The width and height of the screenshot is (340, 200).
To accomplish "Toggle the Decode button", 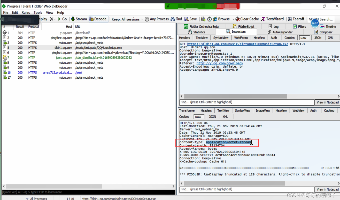I will (x=98, y=19).
